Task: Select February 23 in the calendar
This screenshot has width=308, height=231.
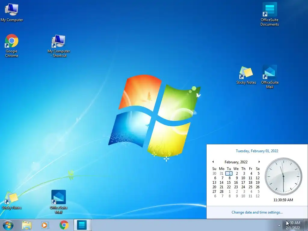Action: pos(236,187)
